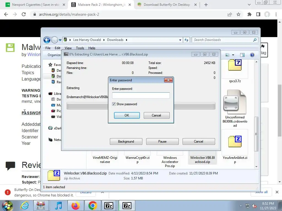Open the Network item in navigation pane

tap(55, 140)
